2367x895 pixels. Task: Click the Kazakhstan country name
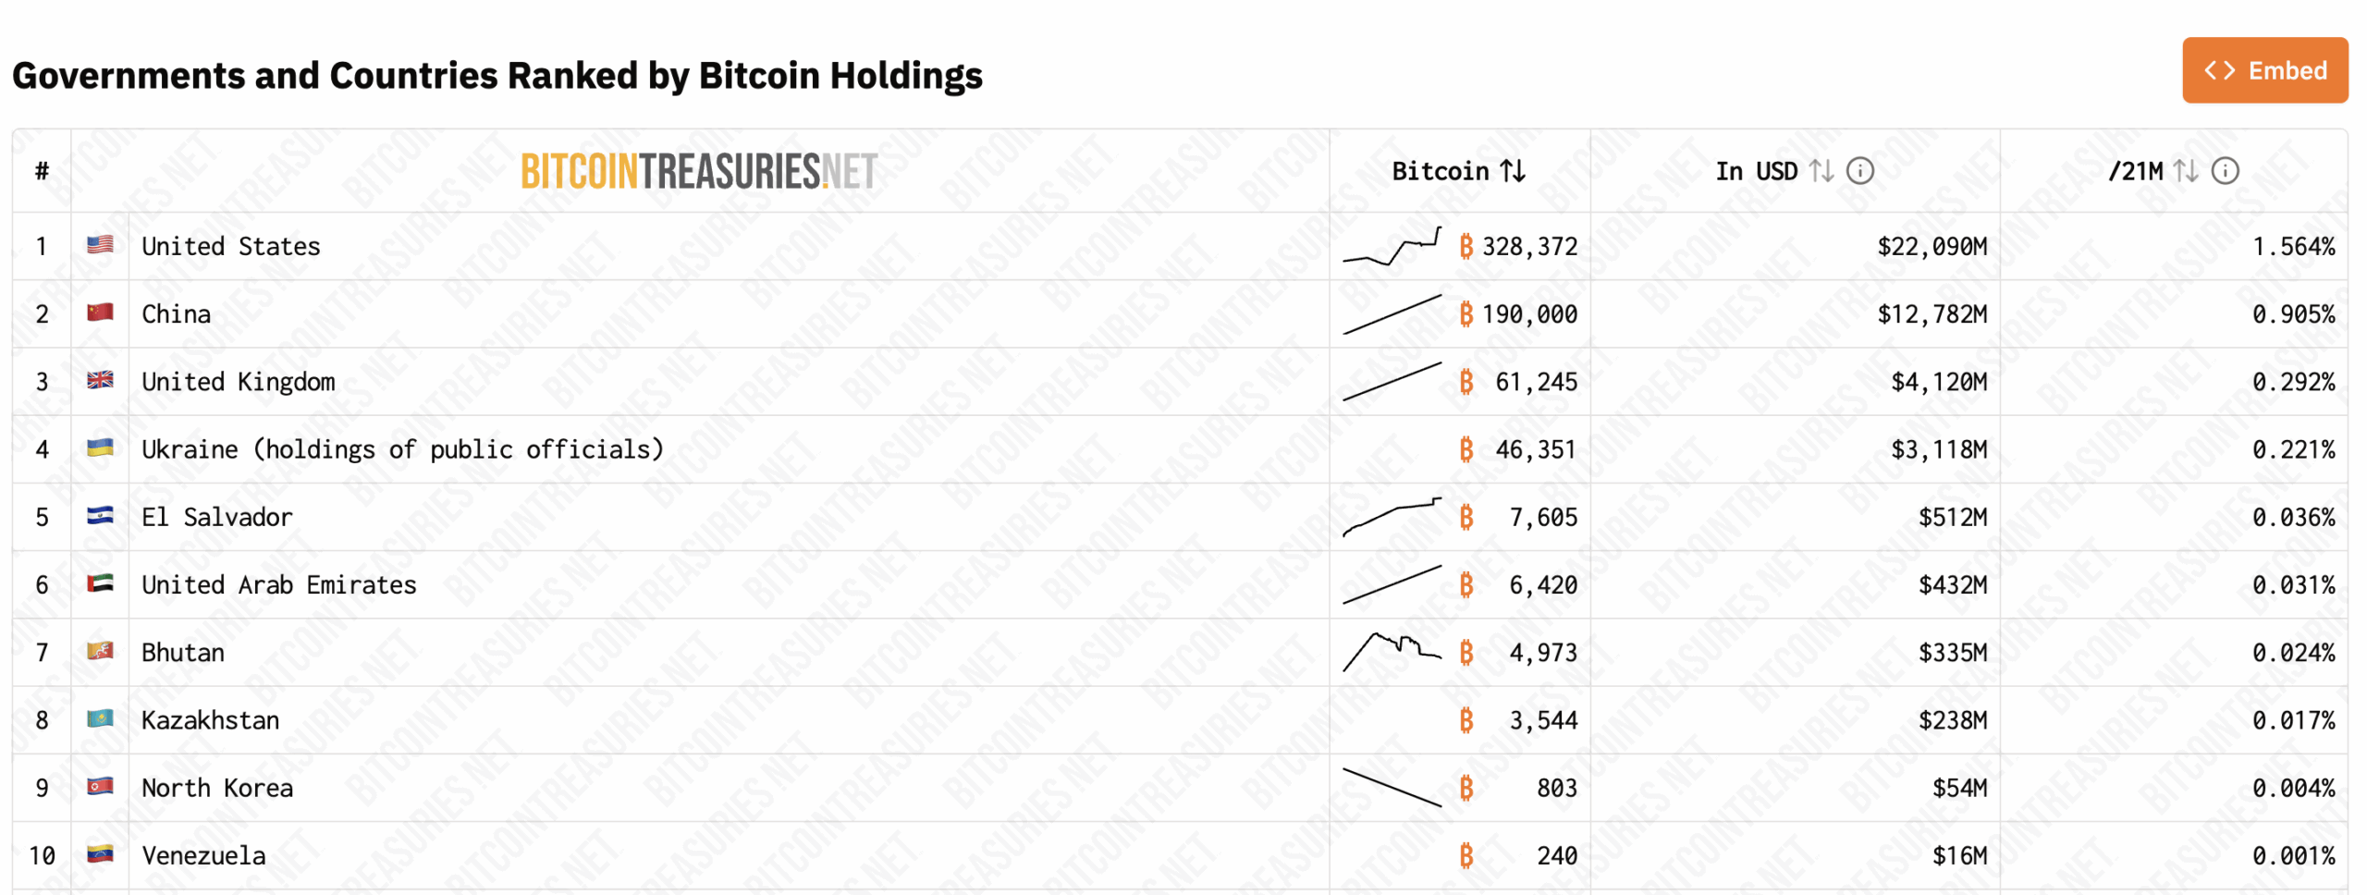211,719
